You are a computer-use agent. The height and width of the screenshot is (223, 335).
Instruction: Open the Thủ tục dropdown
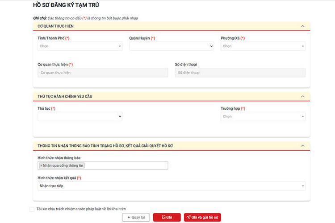(80, 116)
